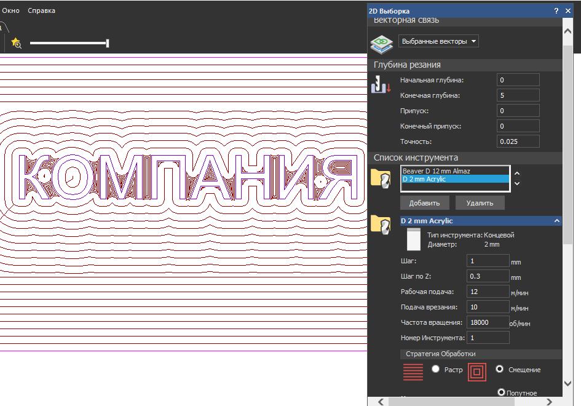The image size is (581, 406).
Task: Click the Удалить button
Action: (x=480, y=203)
